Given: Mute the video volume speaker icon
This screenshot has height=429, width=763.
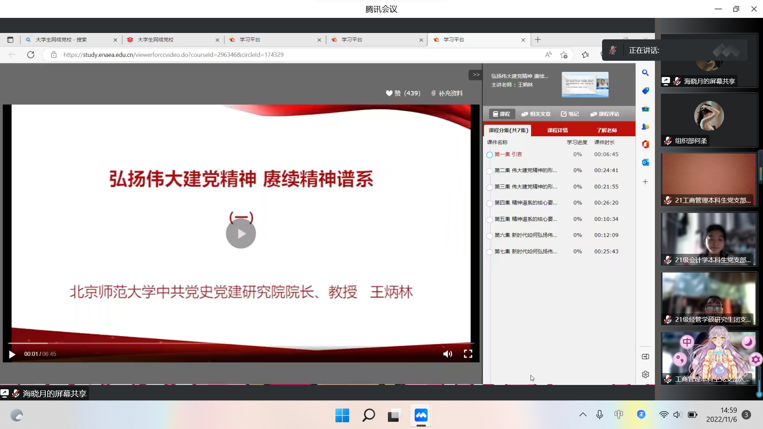Looking at the screenshot, I should tap(447, 354).
